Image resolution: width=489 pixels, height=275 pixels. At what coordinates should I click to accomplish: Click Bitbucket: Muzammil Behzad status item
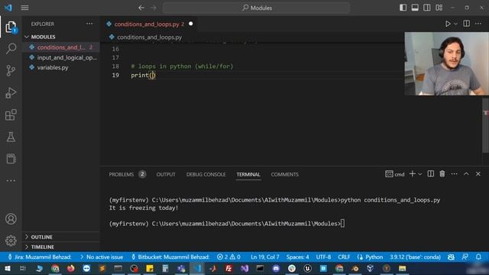point(170,257)
